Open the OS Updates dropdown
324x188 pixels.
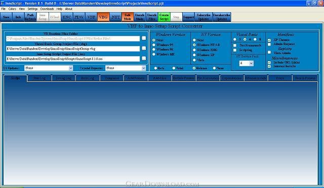(x=71, y=68)
